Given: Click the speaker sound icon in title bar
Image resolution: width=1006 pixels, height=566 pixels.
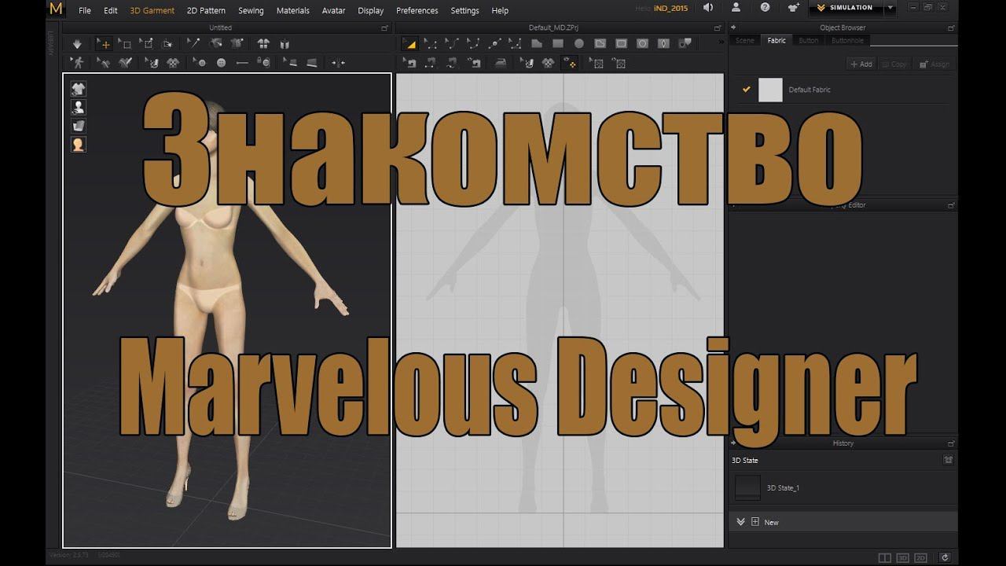Looking at the screenshot, I should [708, 8].
